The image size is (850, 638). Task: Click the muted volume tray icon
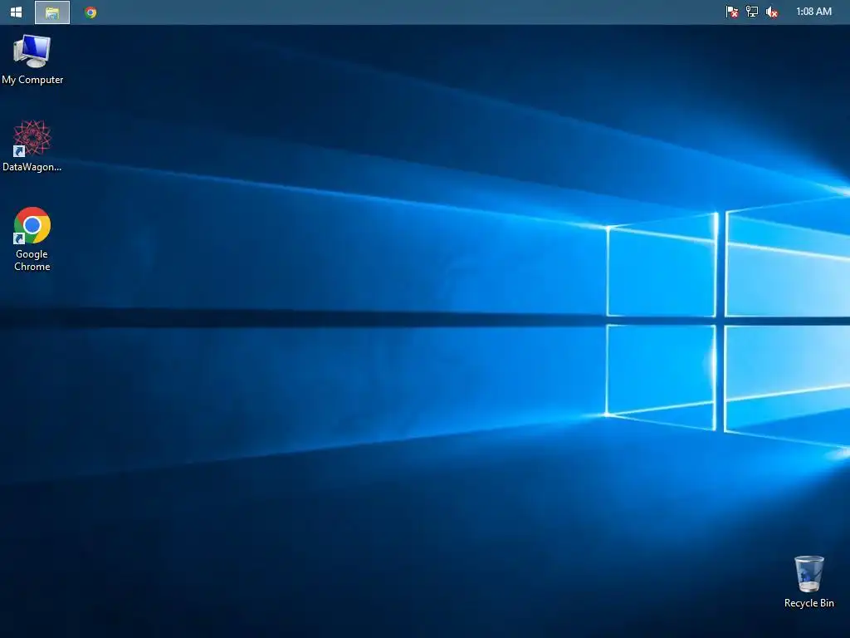772,12
